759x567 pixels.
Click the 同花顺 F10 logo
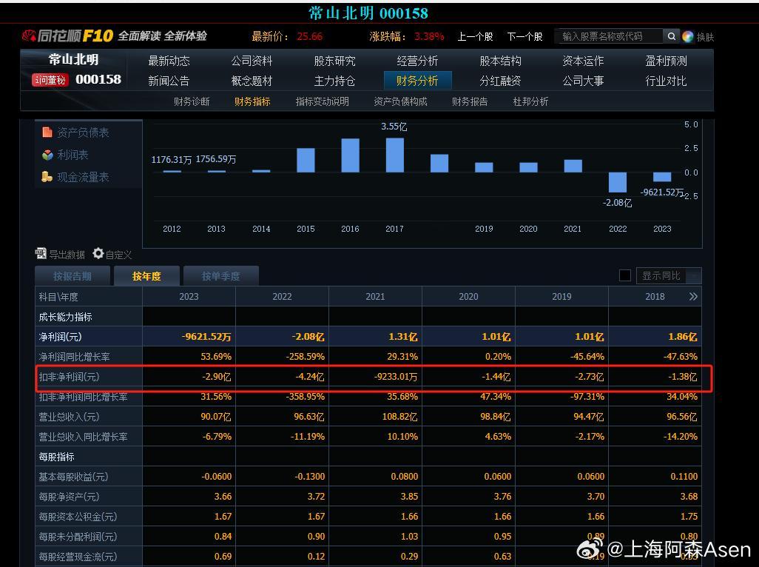click(x=67, y=36)
